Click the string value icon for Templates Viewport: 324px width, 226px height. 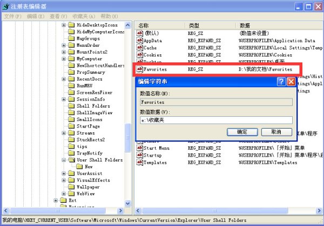click(x=140, y=163)
